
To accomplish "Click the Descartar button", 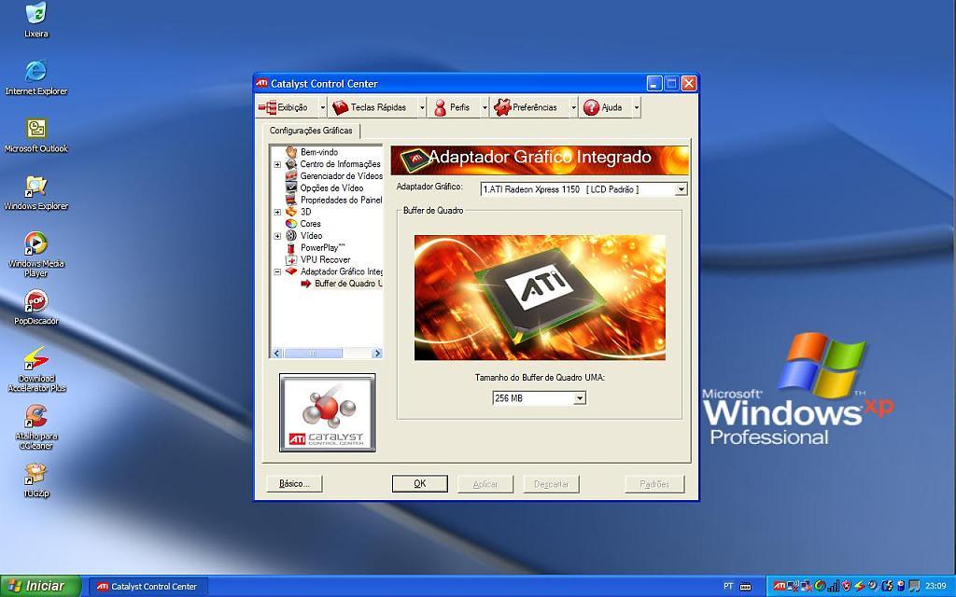I will point(551,484).
